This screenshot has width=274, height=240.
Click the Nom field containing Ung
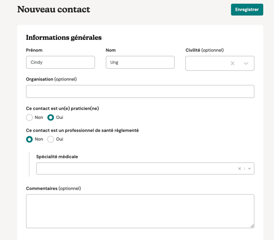click(140, 62)
